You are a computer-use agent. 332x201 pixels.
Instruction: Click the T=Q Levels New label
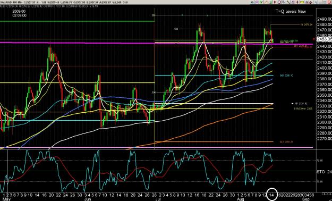point(291,12)
